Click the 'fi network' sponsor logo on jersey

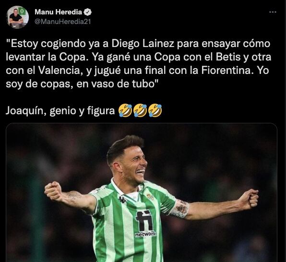145,224
